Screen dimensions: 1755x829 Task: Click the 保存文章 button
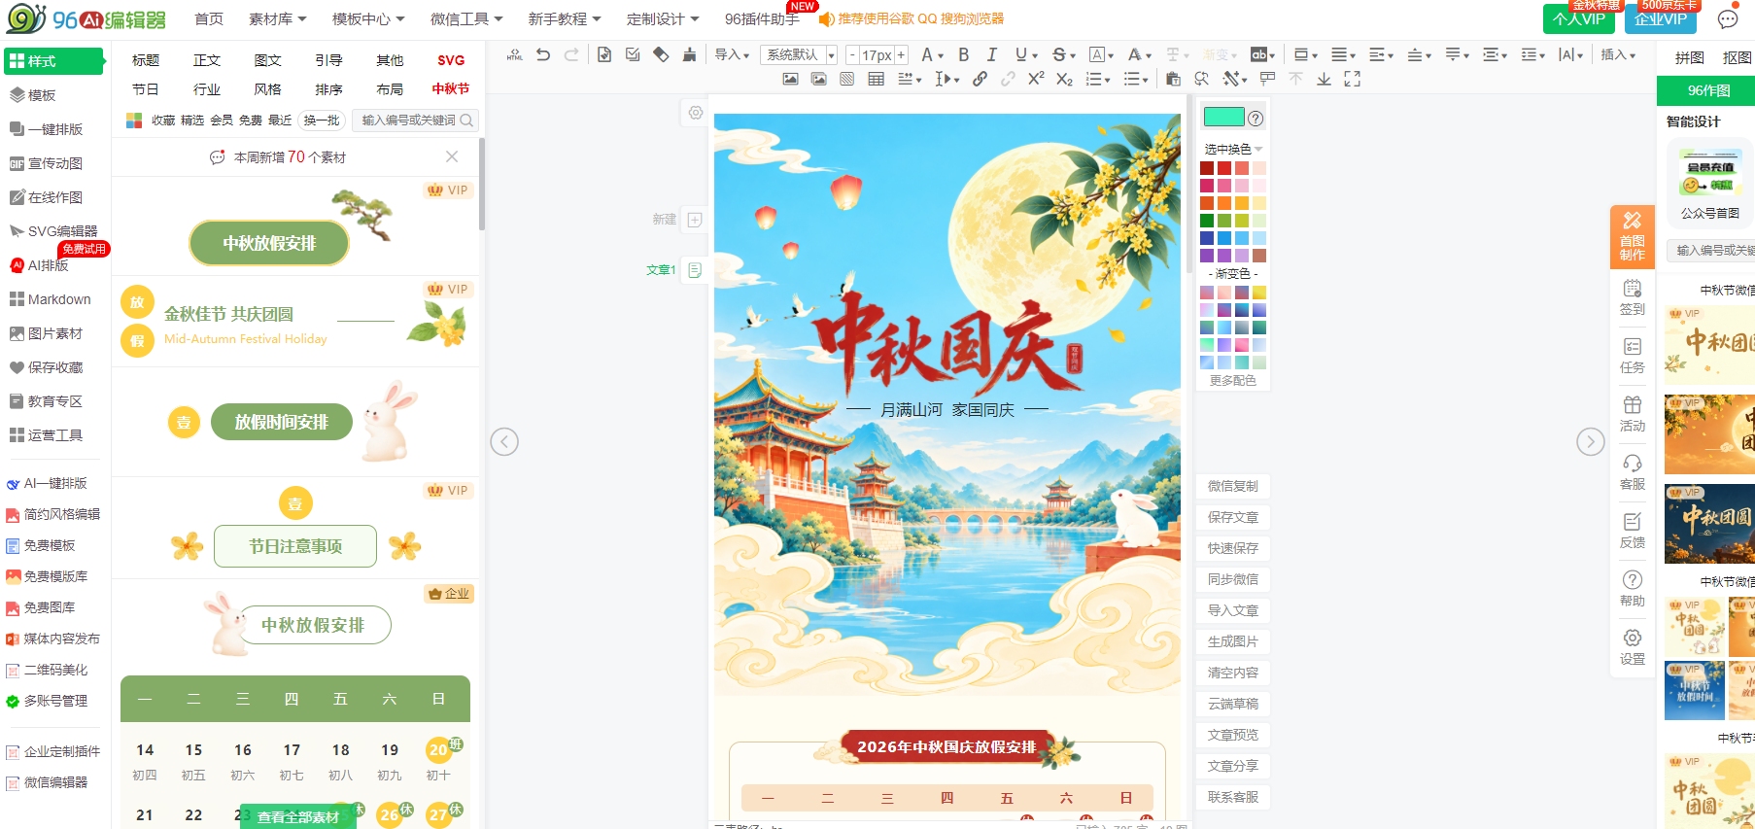[x=1233, y=517]
